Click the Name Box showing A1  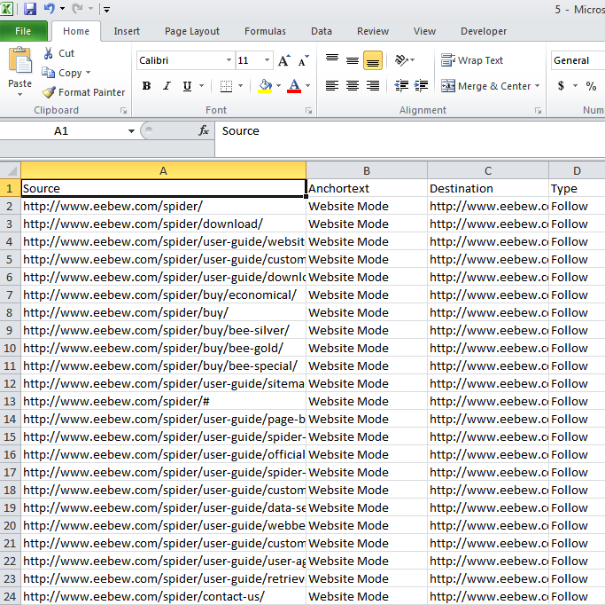62,131
